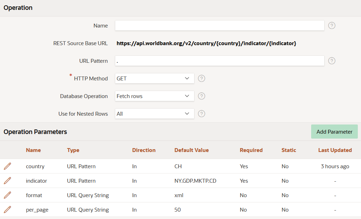
Task: Click into the Name text field
Action: [219, 25]
